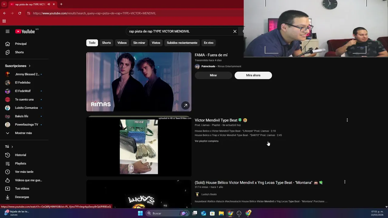Open Task View on the taskbar

point(195,213)
